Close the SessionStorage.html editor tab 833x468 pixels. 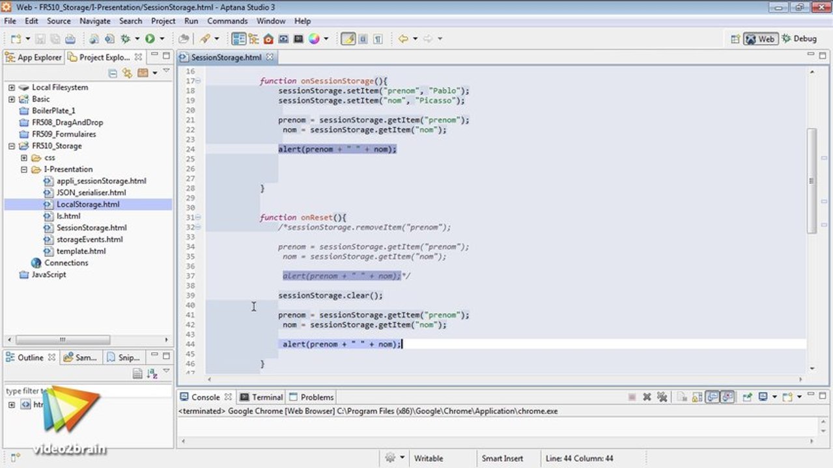point(270,57)
